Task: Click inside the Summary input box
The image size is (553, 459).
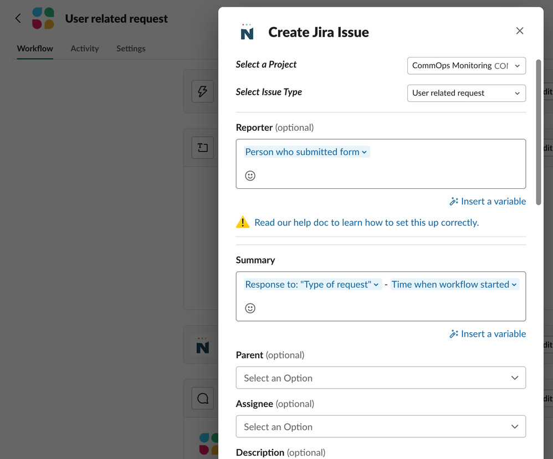Action: pos(381,296)
